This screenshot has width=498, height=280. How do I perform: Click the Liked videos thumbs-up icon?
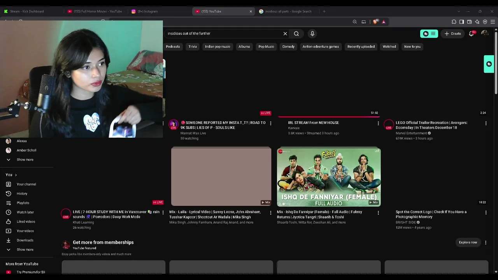coord(9,222)
